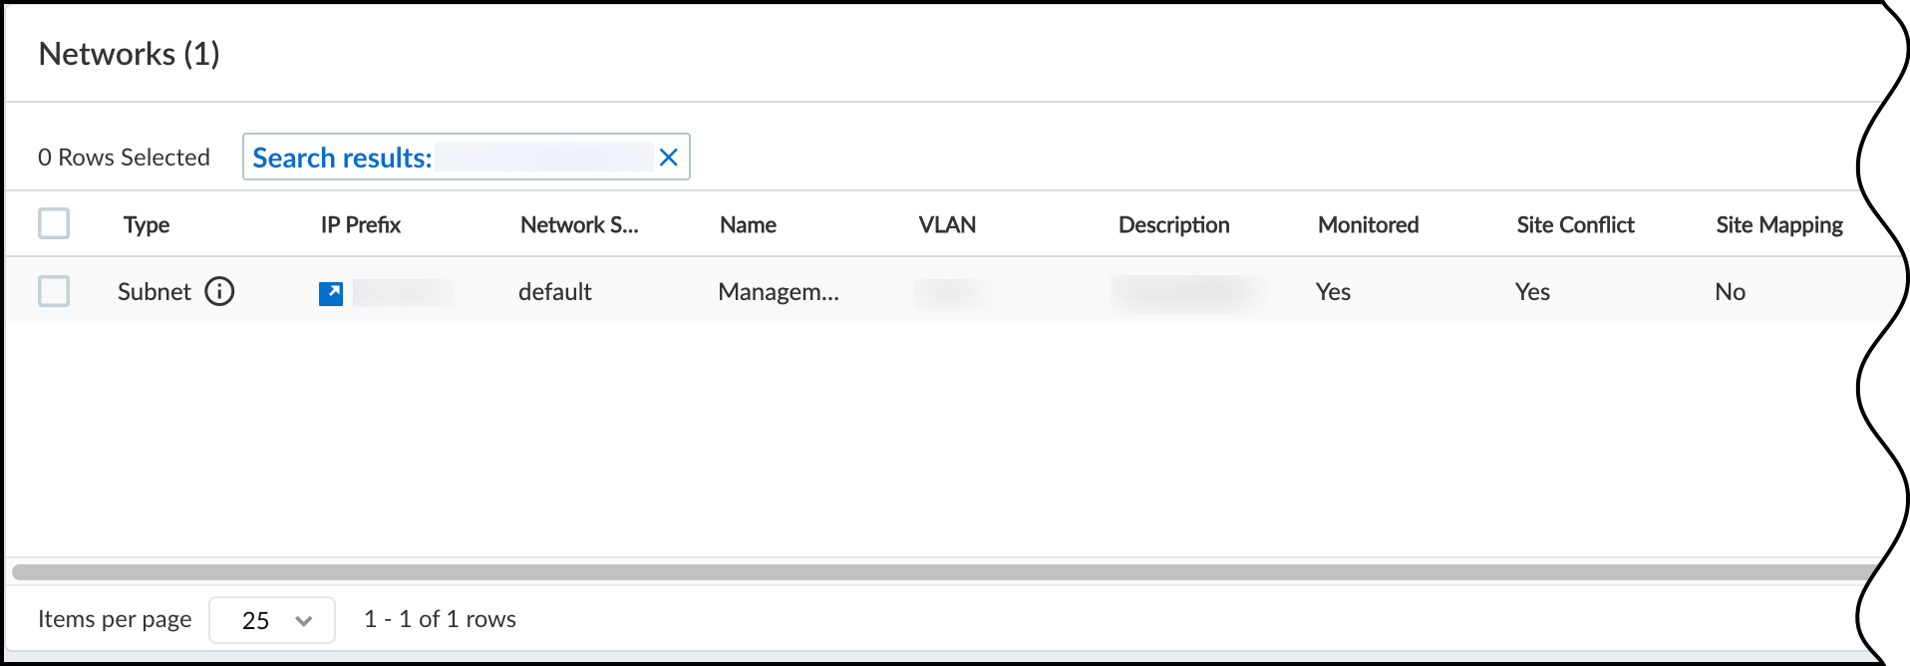Open the Items per page dropdown
Viewport: 1910px width, 666px height.
[272, 620]
